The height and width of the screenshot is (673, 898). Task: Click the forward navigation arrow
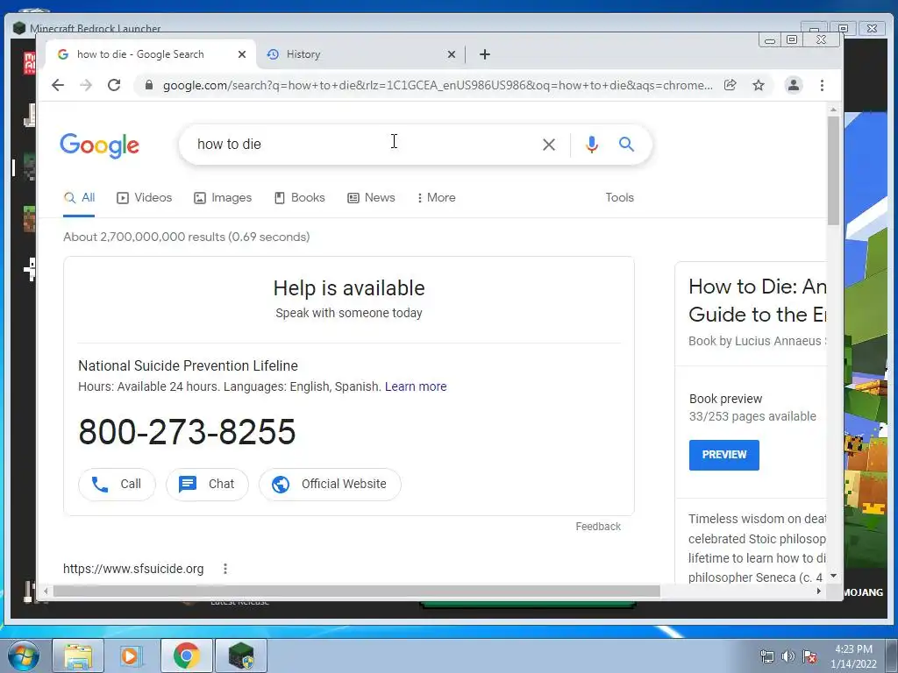pyautogui.click(x=86, y=85)
